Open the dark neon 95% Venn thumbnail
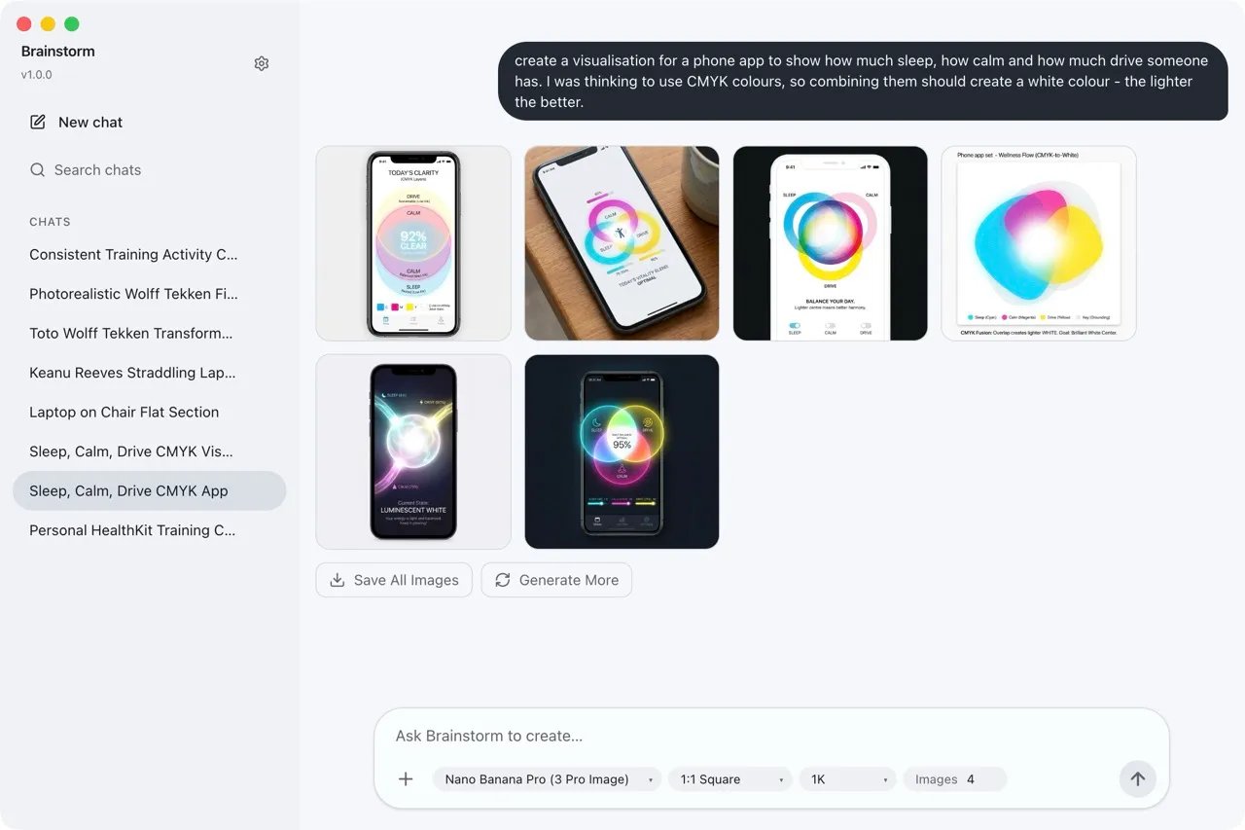The width and height of the screenshot is (1245, 830). pyautogui.click(x=622, y=451)
